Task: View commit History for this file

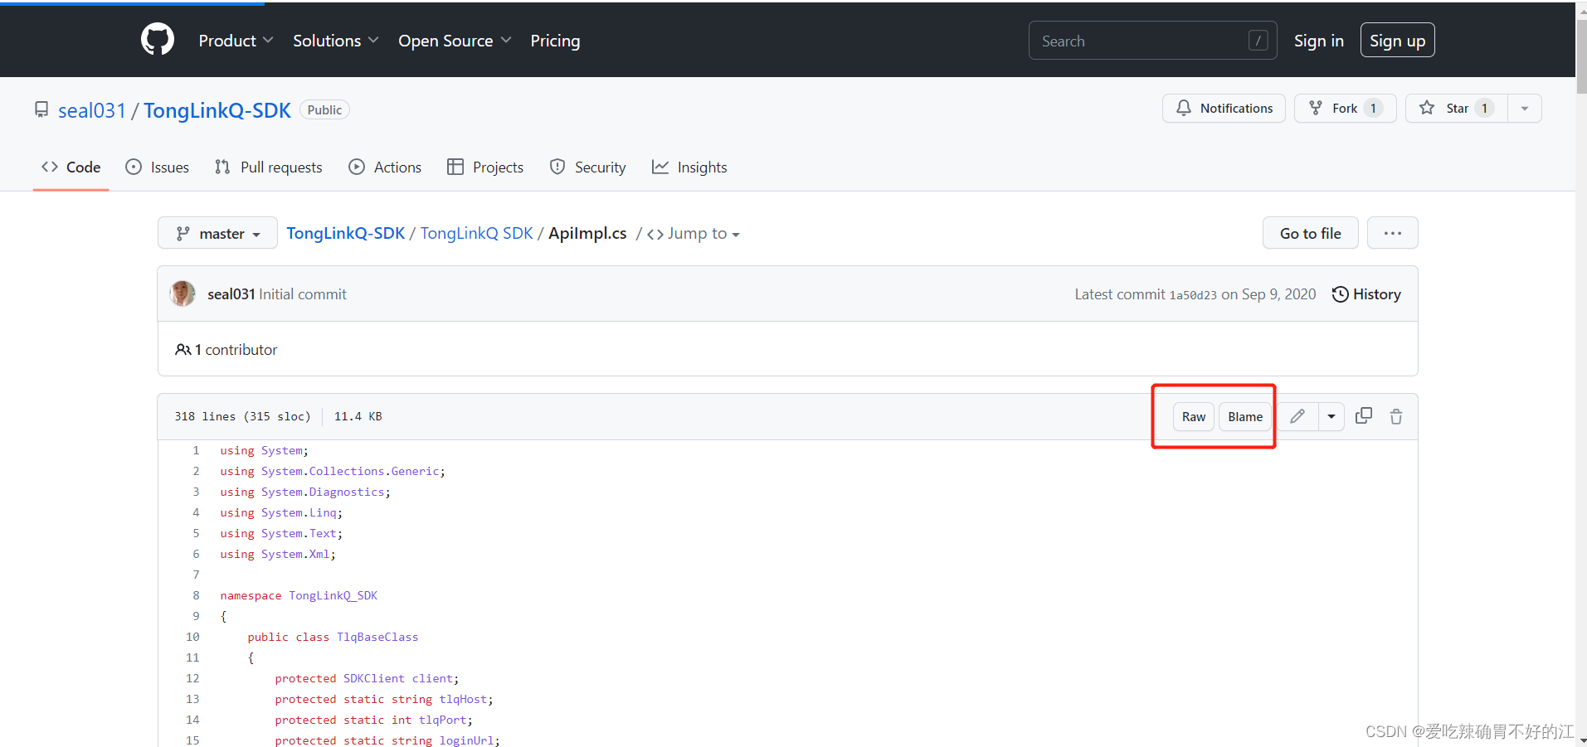Action: [1366, 293]
